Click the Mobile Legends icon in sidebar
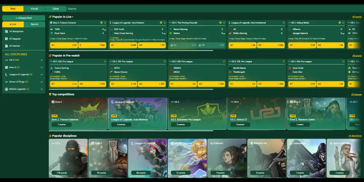Screen dimensions: 364x182 click(7, 89)
